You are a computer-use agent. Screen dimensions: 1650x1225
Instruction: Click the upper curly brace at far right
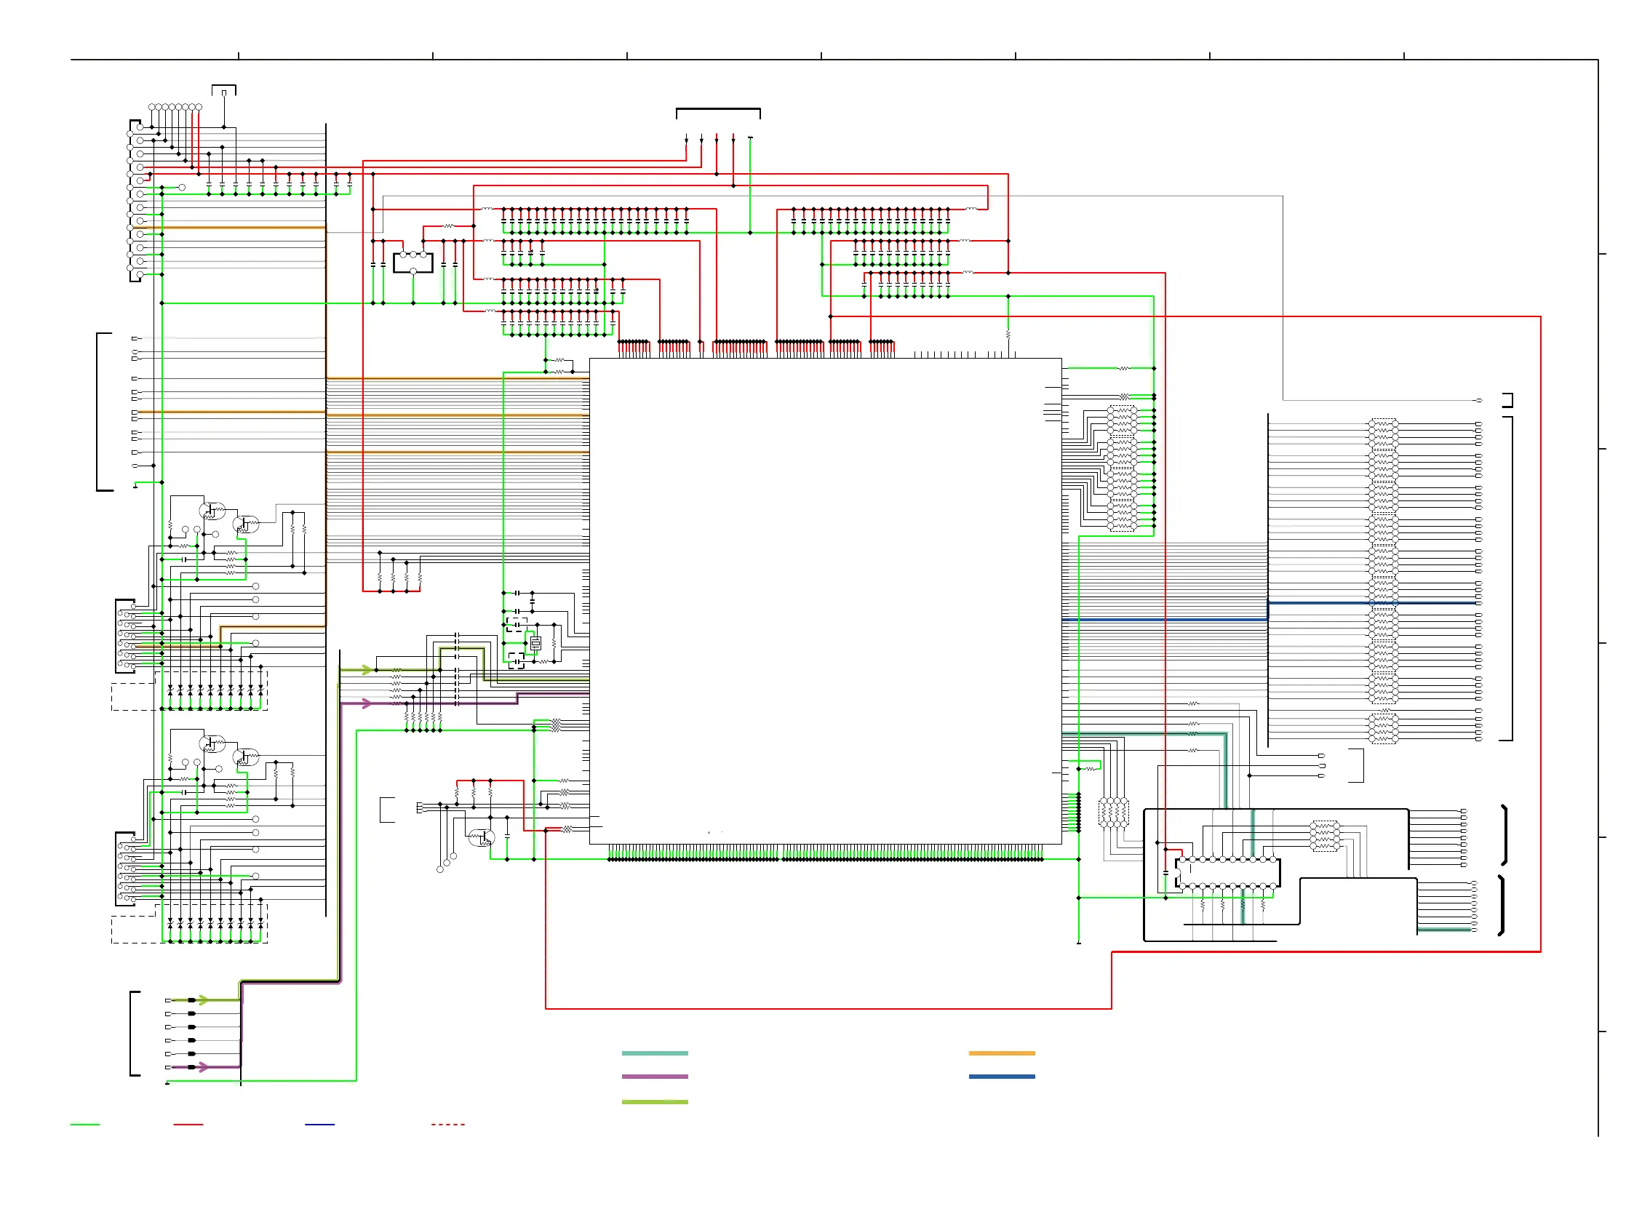(x=1504, y=835)
